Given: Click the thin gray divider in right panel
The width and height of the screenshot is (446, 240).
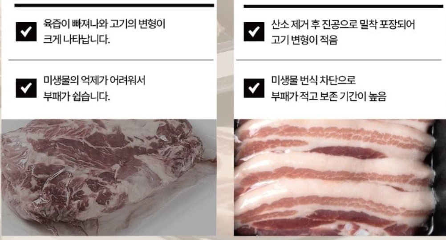Looking at the screenshot, I should pyautogui.click(x=338, y=60).
